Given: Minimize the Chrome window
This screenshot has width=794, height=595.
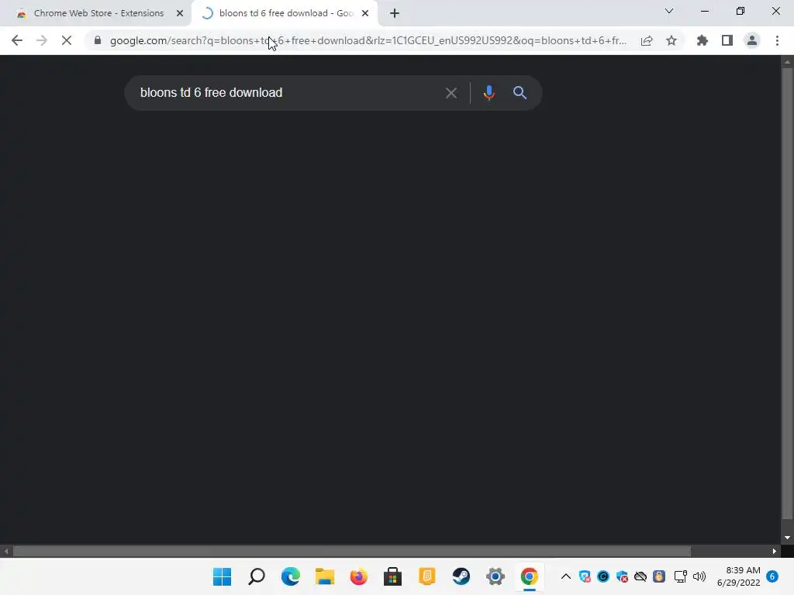Looking at the screenshot, I should point(704,11).
